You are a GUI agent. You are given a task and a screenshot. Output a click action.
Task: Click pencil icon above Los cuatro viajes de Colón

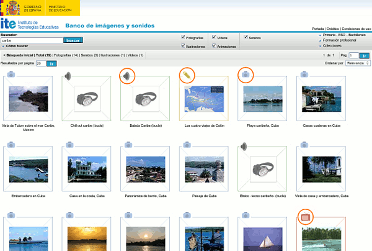coord(187,75)
